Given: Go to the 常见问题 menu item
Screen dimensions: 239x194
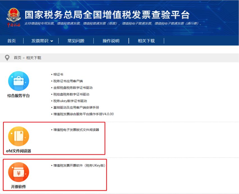Looking at the screenshot, I should [x=76, y=41].
